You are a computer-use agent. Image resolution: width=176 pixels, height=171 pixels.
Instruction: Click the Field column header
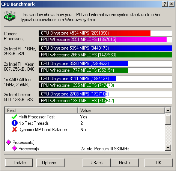41,110
